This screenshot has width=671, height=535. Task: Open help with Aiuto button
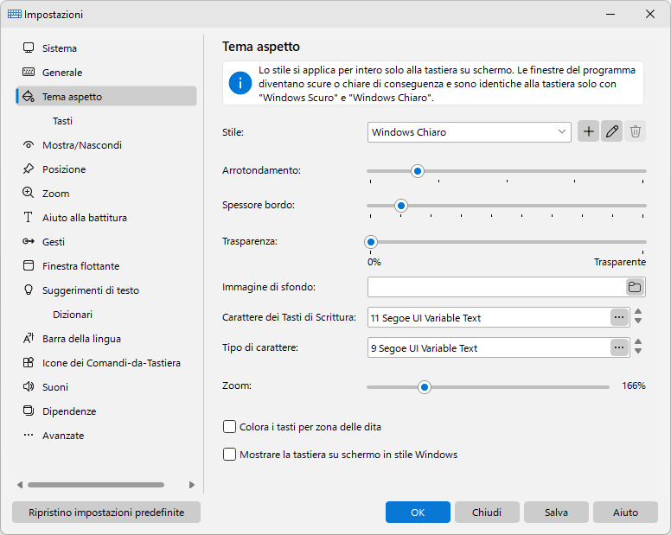tap(625, 512)
